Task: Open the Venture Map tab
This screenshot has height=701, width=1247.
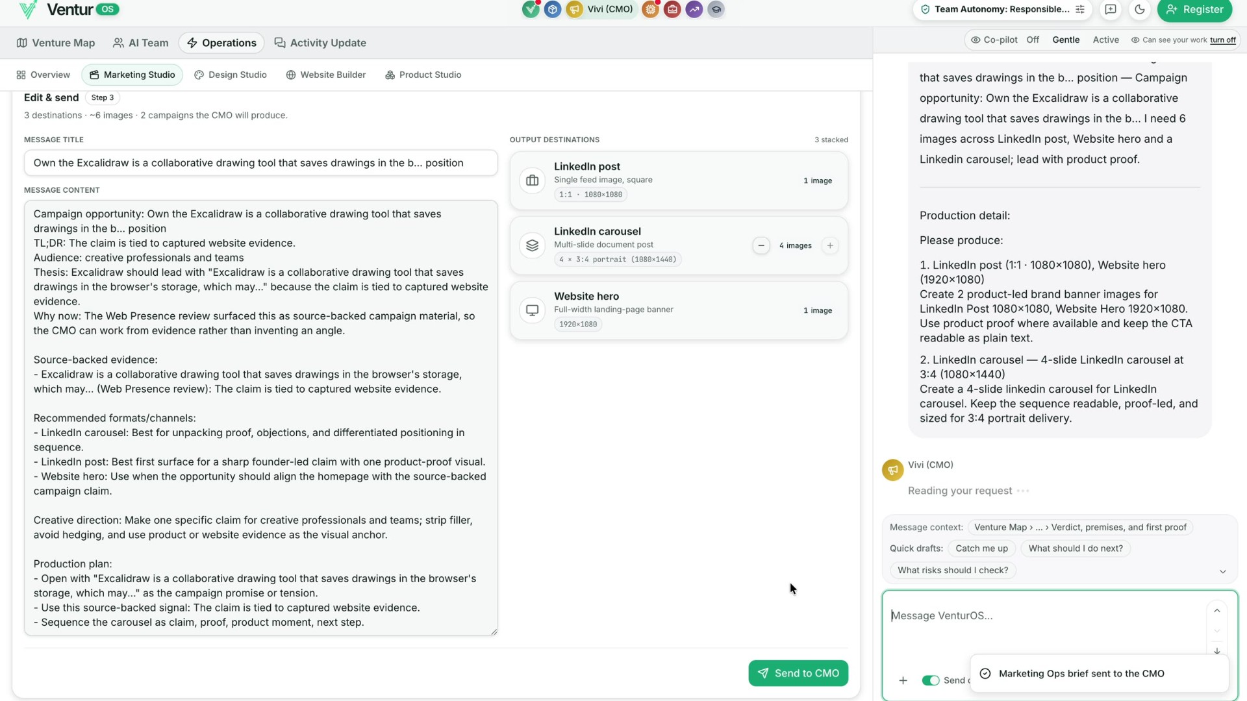Action: (56, 43)
